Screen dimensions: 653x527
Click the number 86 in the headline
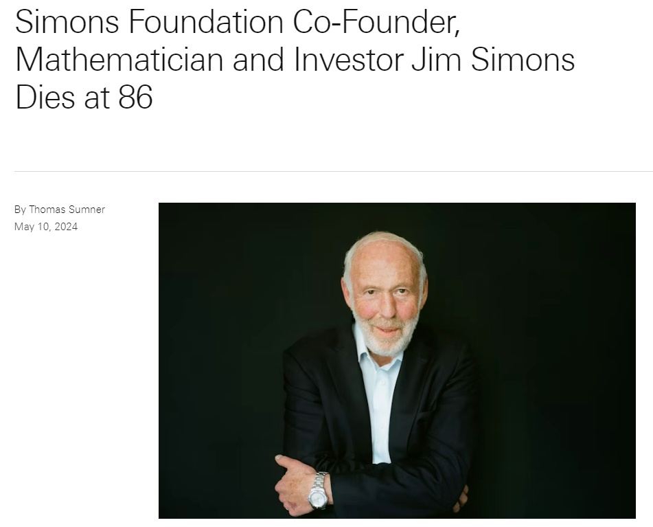coord(135,97)
